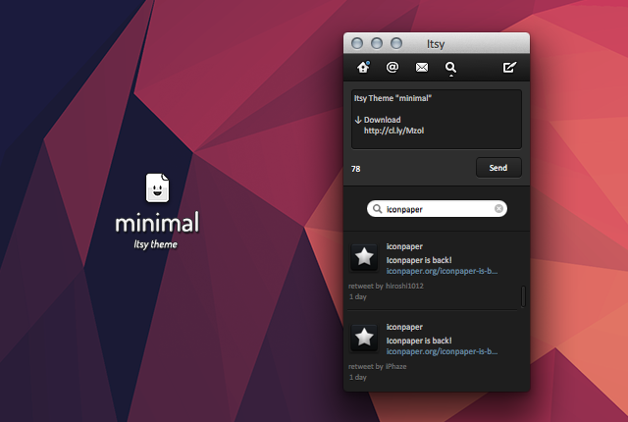Click the iconpaper search field
628x422 pixels.
point(437,209)
